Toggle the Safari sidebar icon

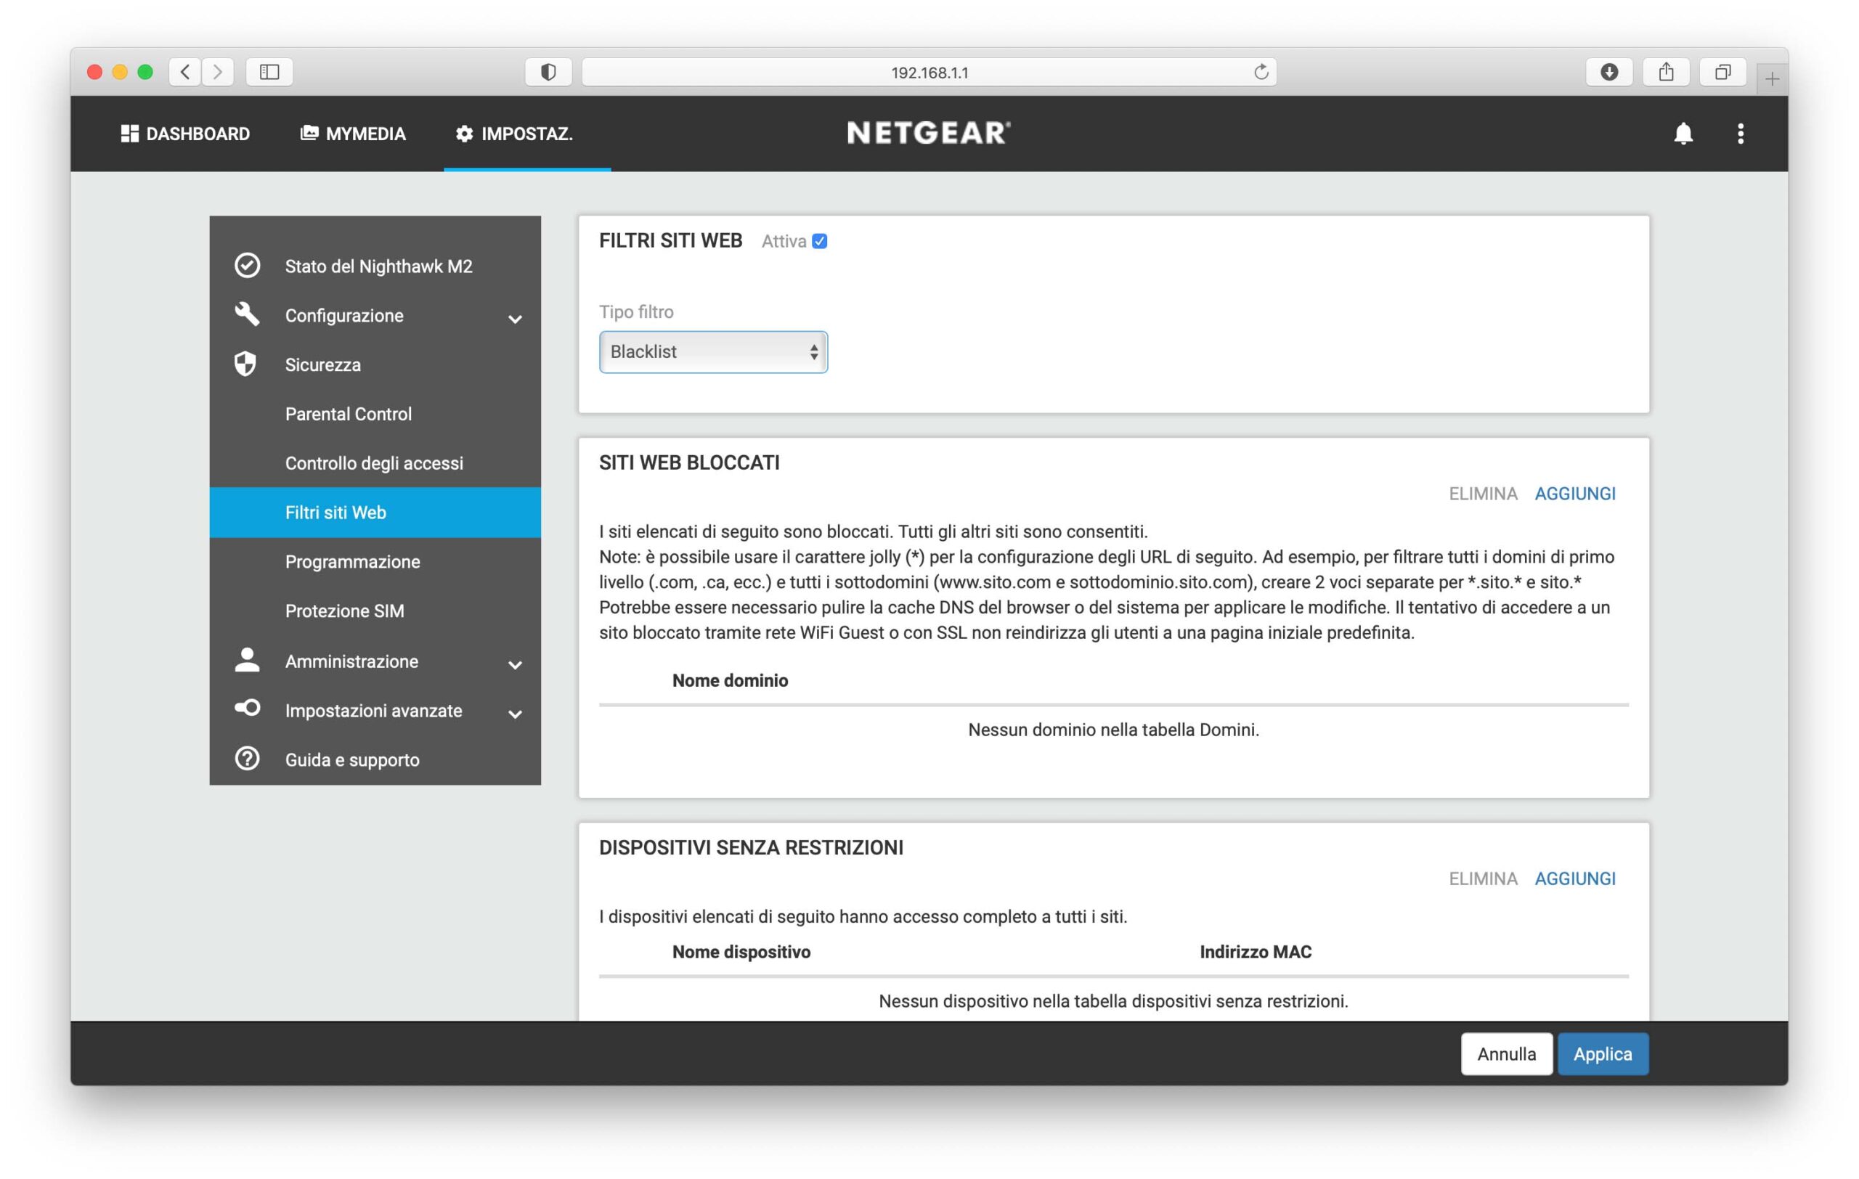(x=269, y=72)
